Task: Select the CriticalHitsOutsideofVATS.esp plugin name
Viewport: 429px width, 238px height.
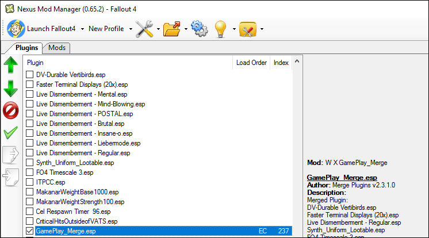Action: (x=76, y=221)
